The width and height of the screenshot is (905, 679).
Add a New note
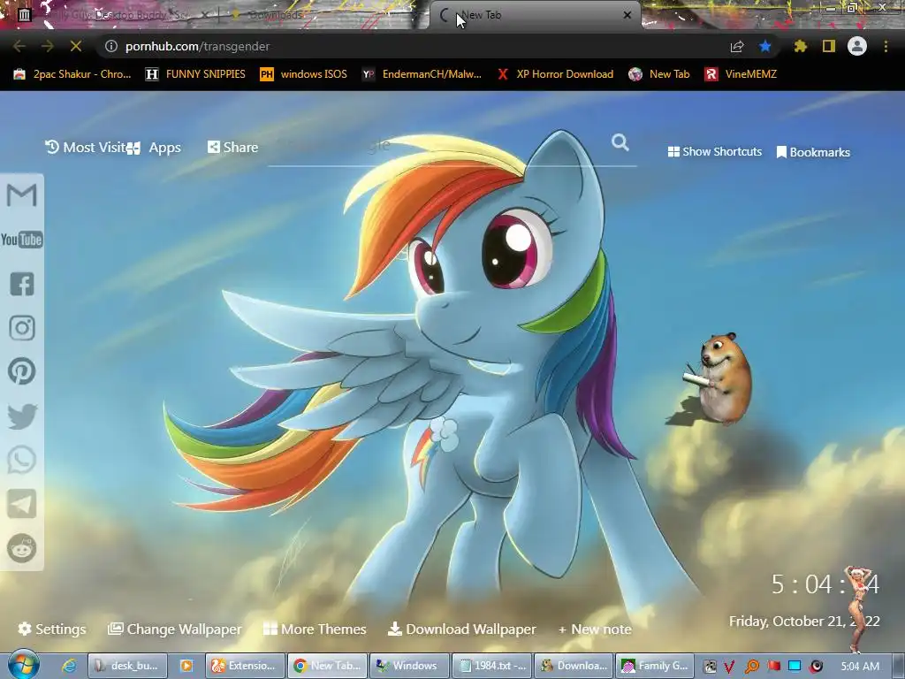pyautogui.click(x=595, y=629)
